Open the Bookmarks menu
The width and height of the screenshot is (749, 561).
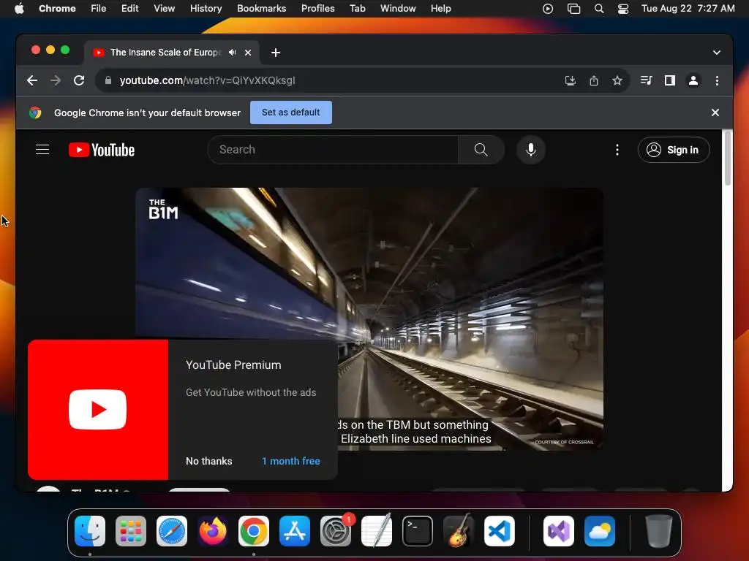(261, 9)
